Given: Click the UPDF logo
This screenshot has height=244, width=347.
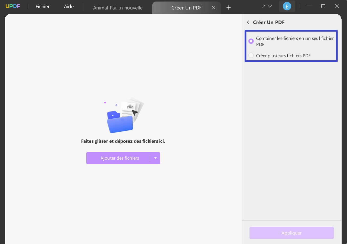Looking at the screenshot, I should point(13,6).
